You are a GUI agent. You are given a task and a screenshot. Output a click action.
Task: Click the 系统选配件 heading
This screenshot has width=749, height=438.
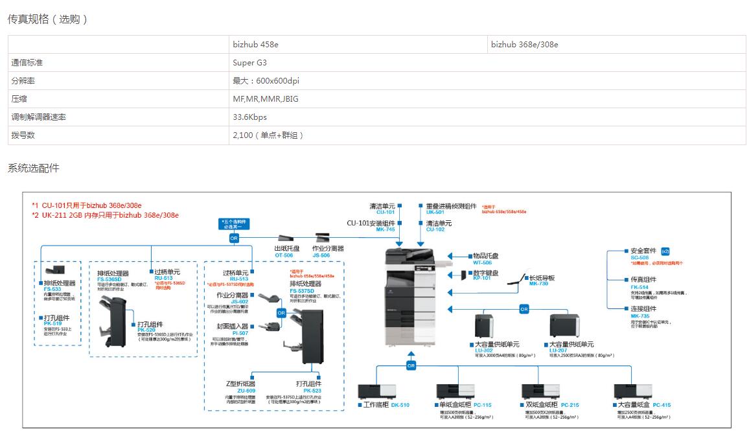point(34,168)
